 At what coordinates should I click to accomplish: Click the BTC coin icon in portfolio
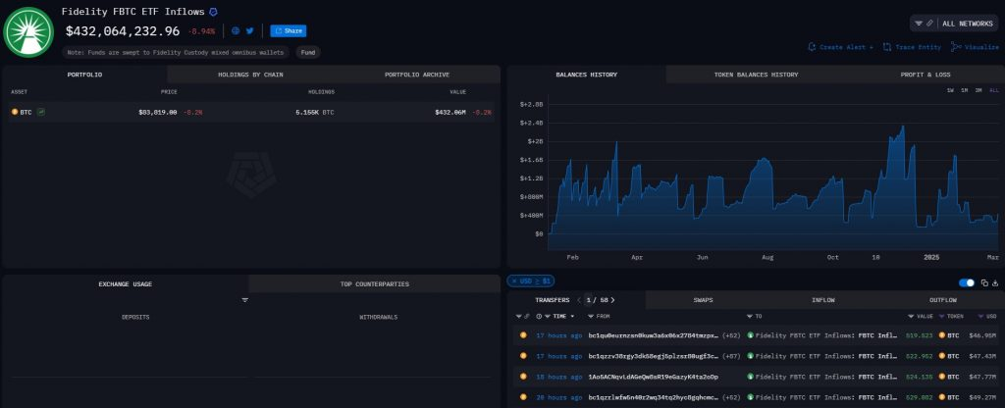click(15, 112)
